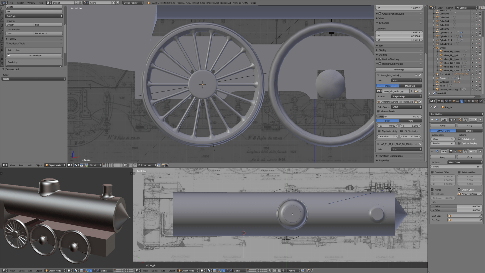Open the Scene properties tab
Viewport: 485px width, 273px height.
click(446, 101)
